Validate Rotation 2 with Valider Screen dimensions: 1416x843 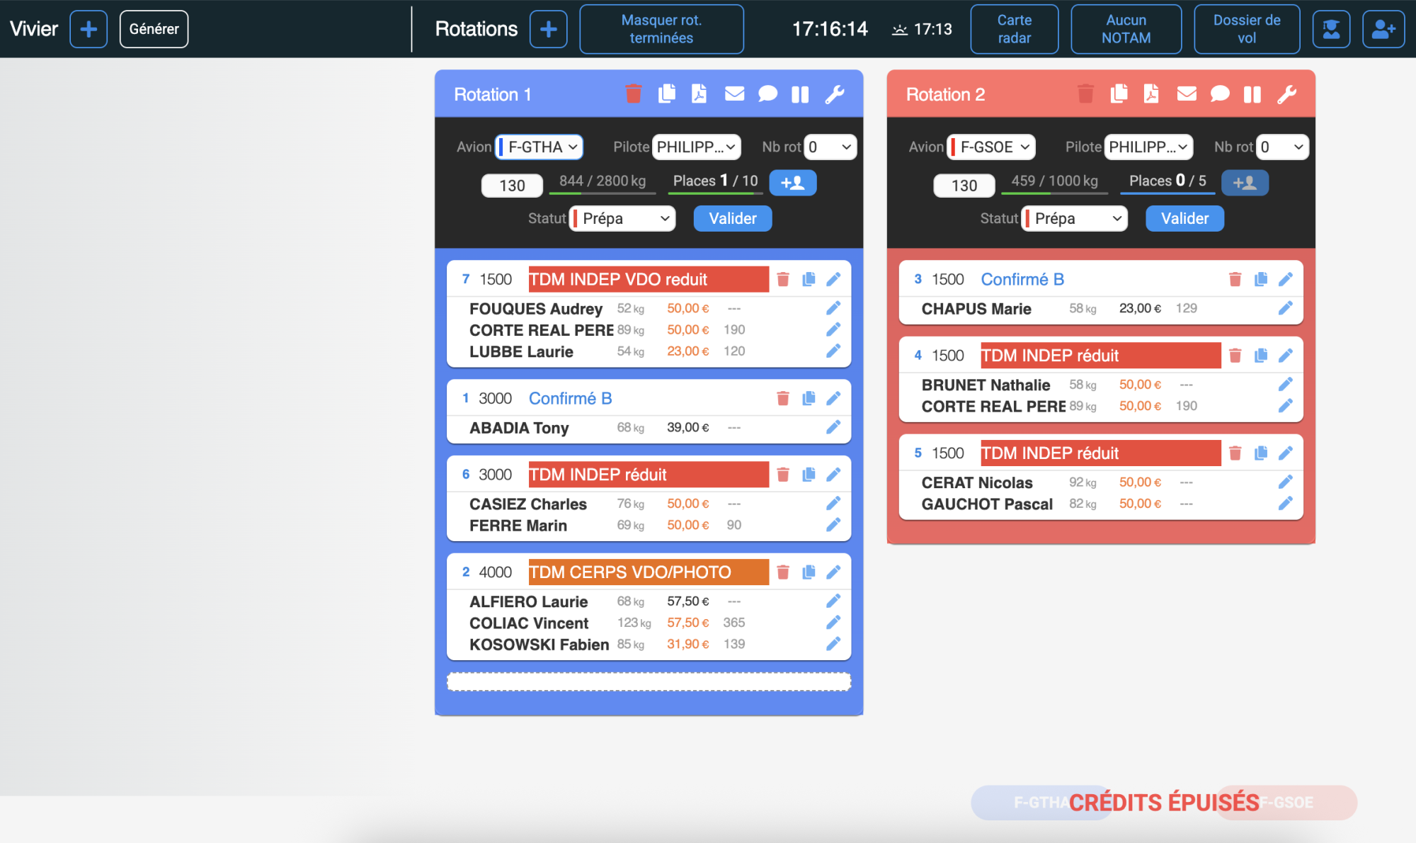[x=1184, y=219]
